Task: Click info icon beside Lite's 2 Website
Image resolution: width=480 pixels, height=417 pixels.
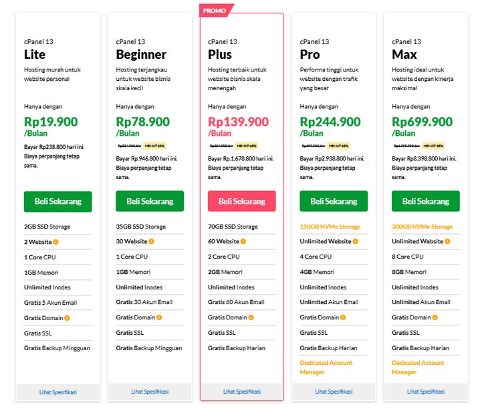Action: point(56,241)
